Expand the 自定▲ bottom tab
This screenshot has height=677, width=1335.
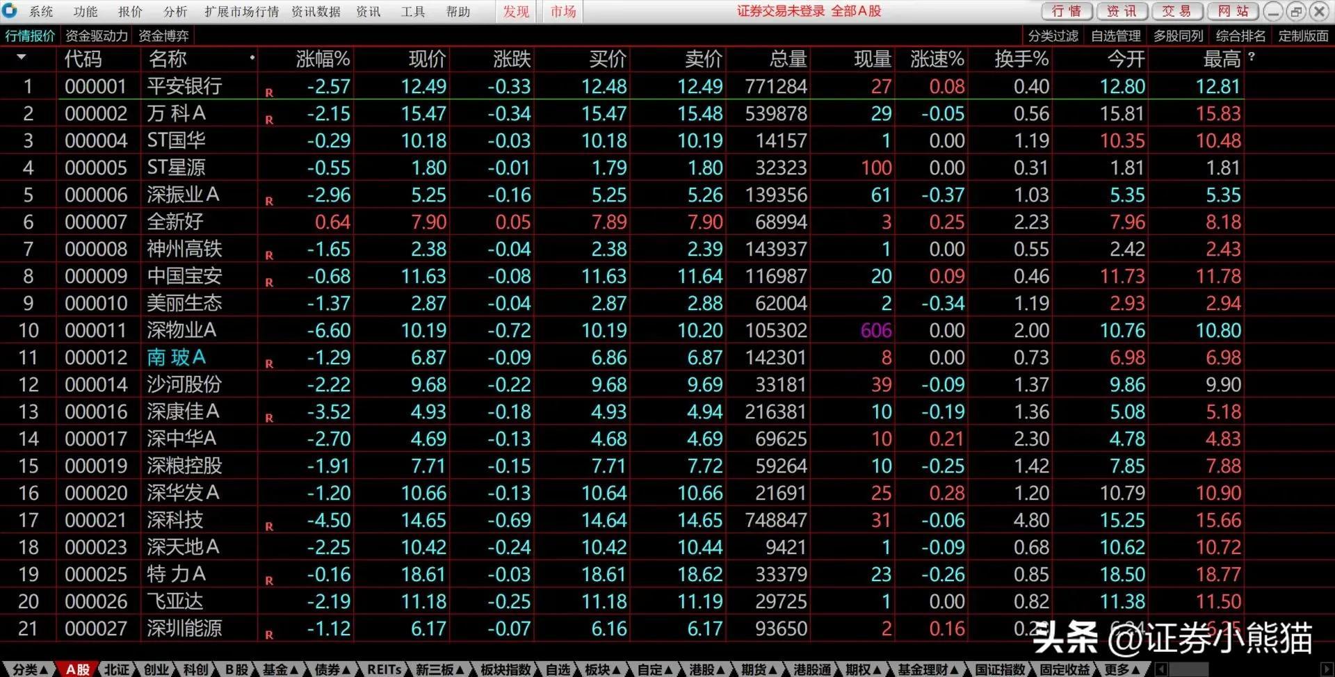point(656,669)
